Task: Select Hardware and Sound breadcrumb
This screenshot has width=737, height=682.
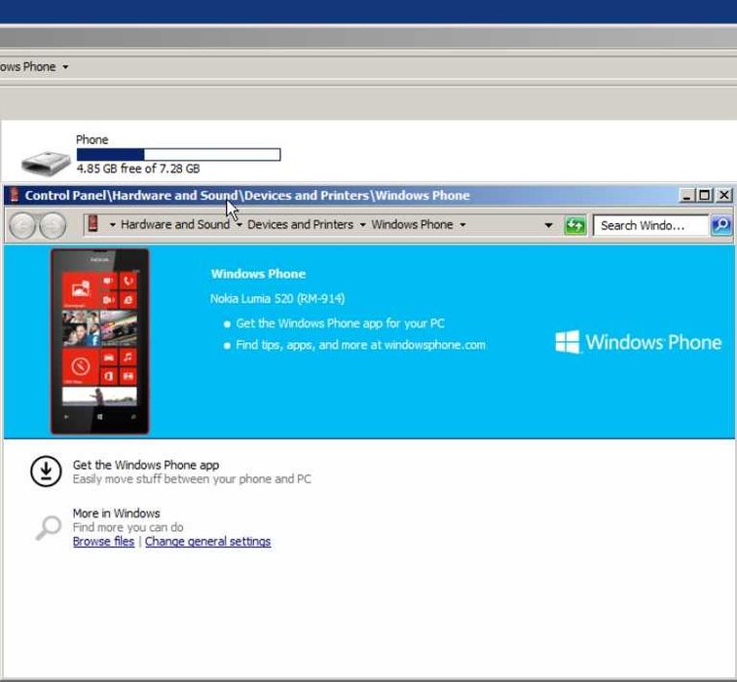Action: click(175, 224)
